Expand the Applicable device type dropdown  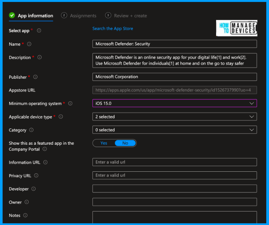pyautogui.click(x=174, y=117)
